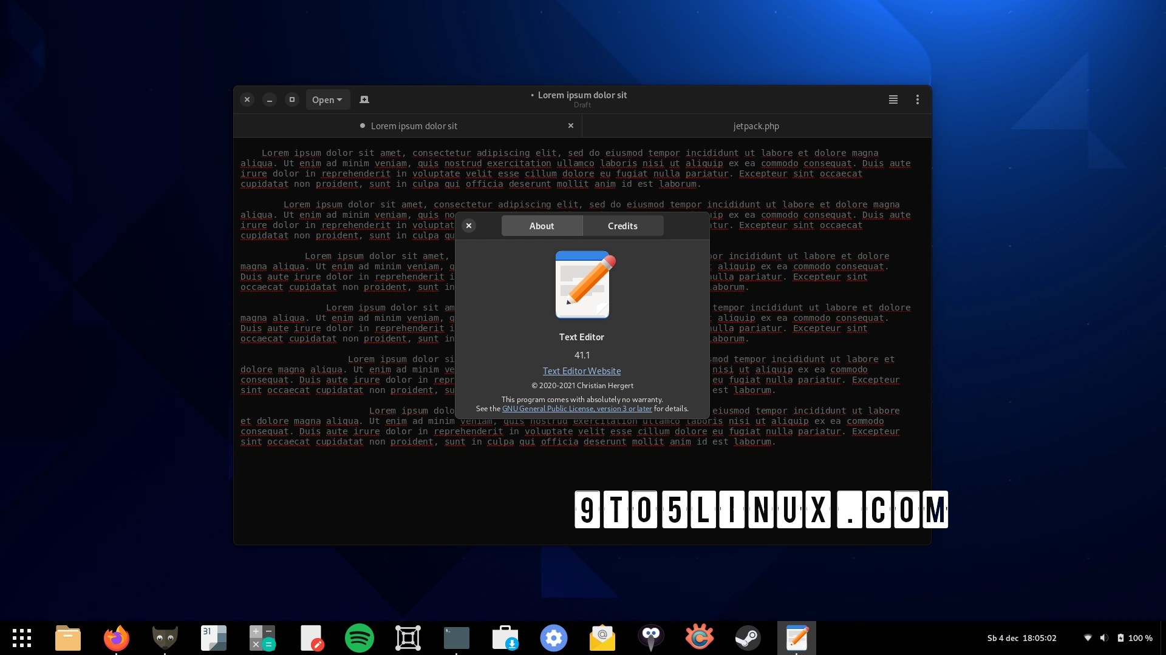This screenshot has width=1166, height=655.
Task: Open GNU General Public License link
Action: [x=576, y=409]
